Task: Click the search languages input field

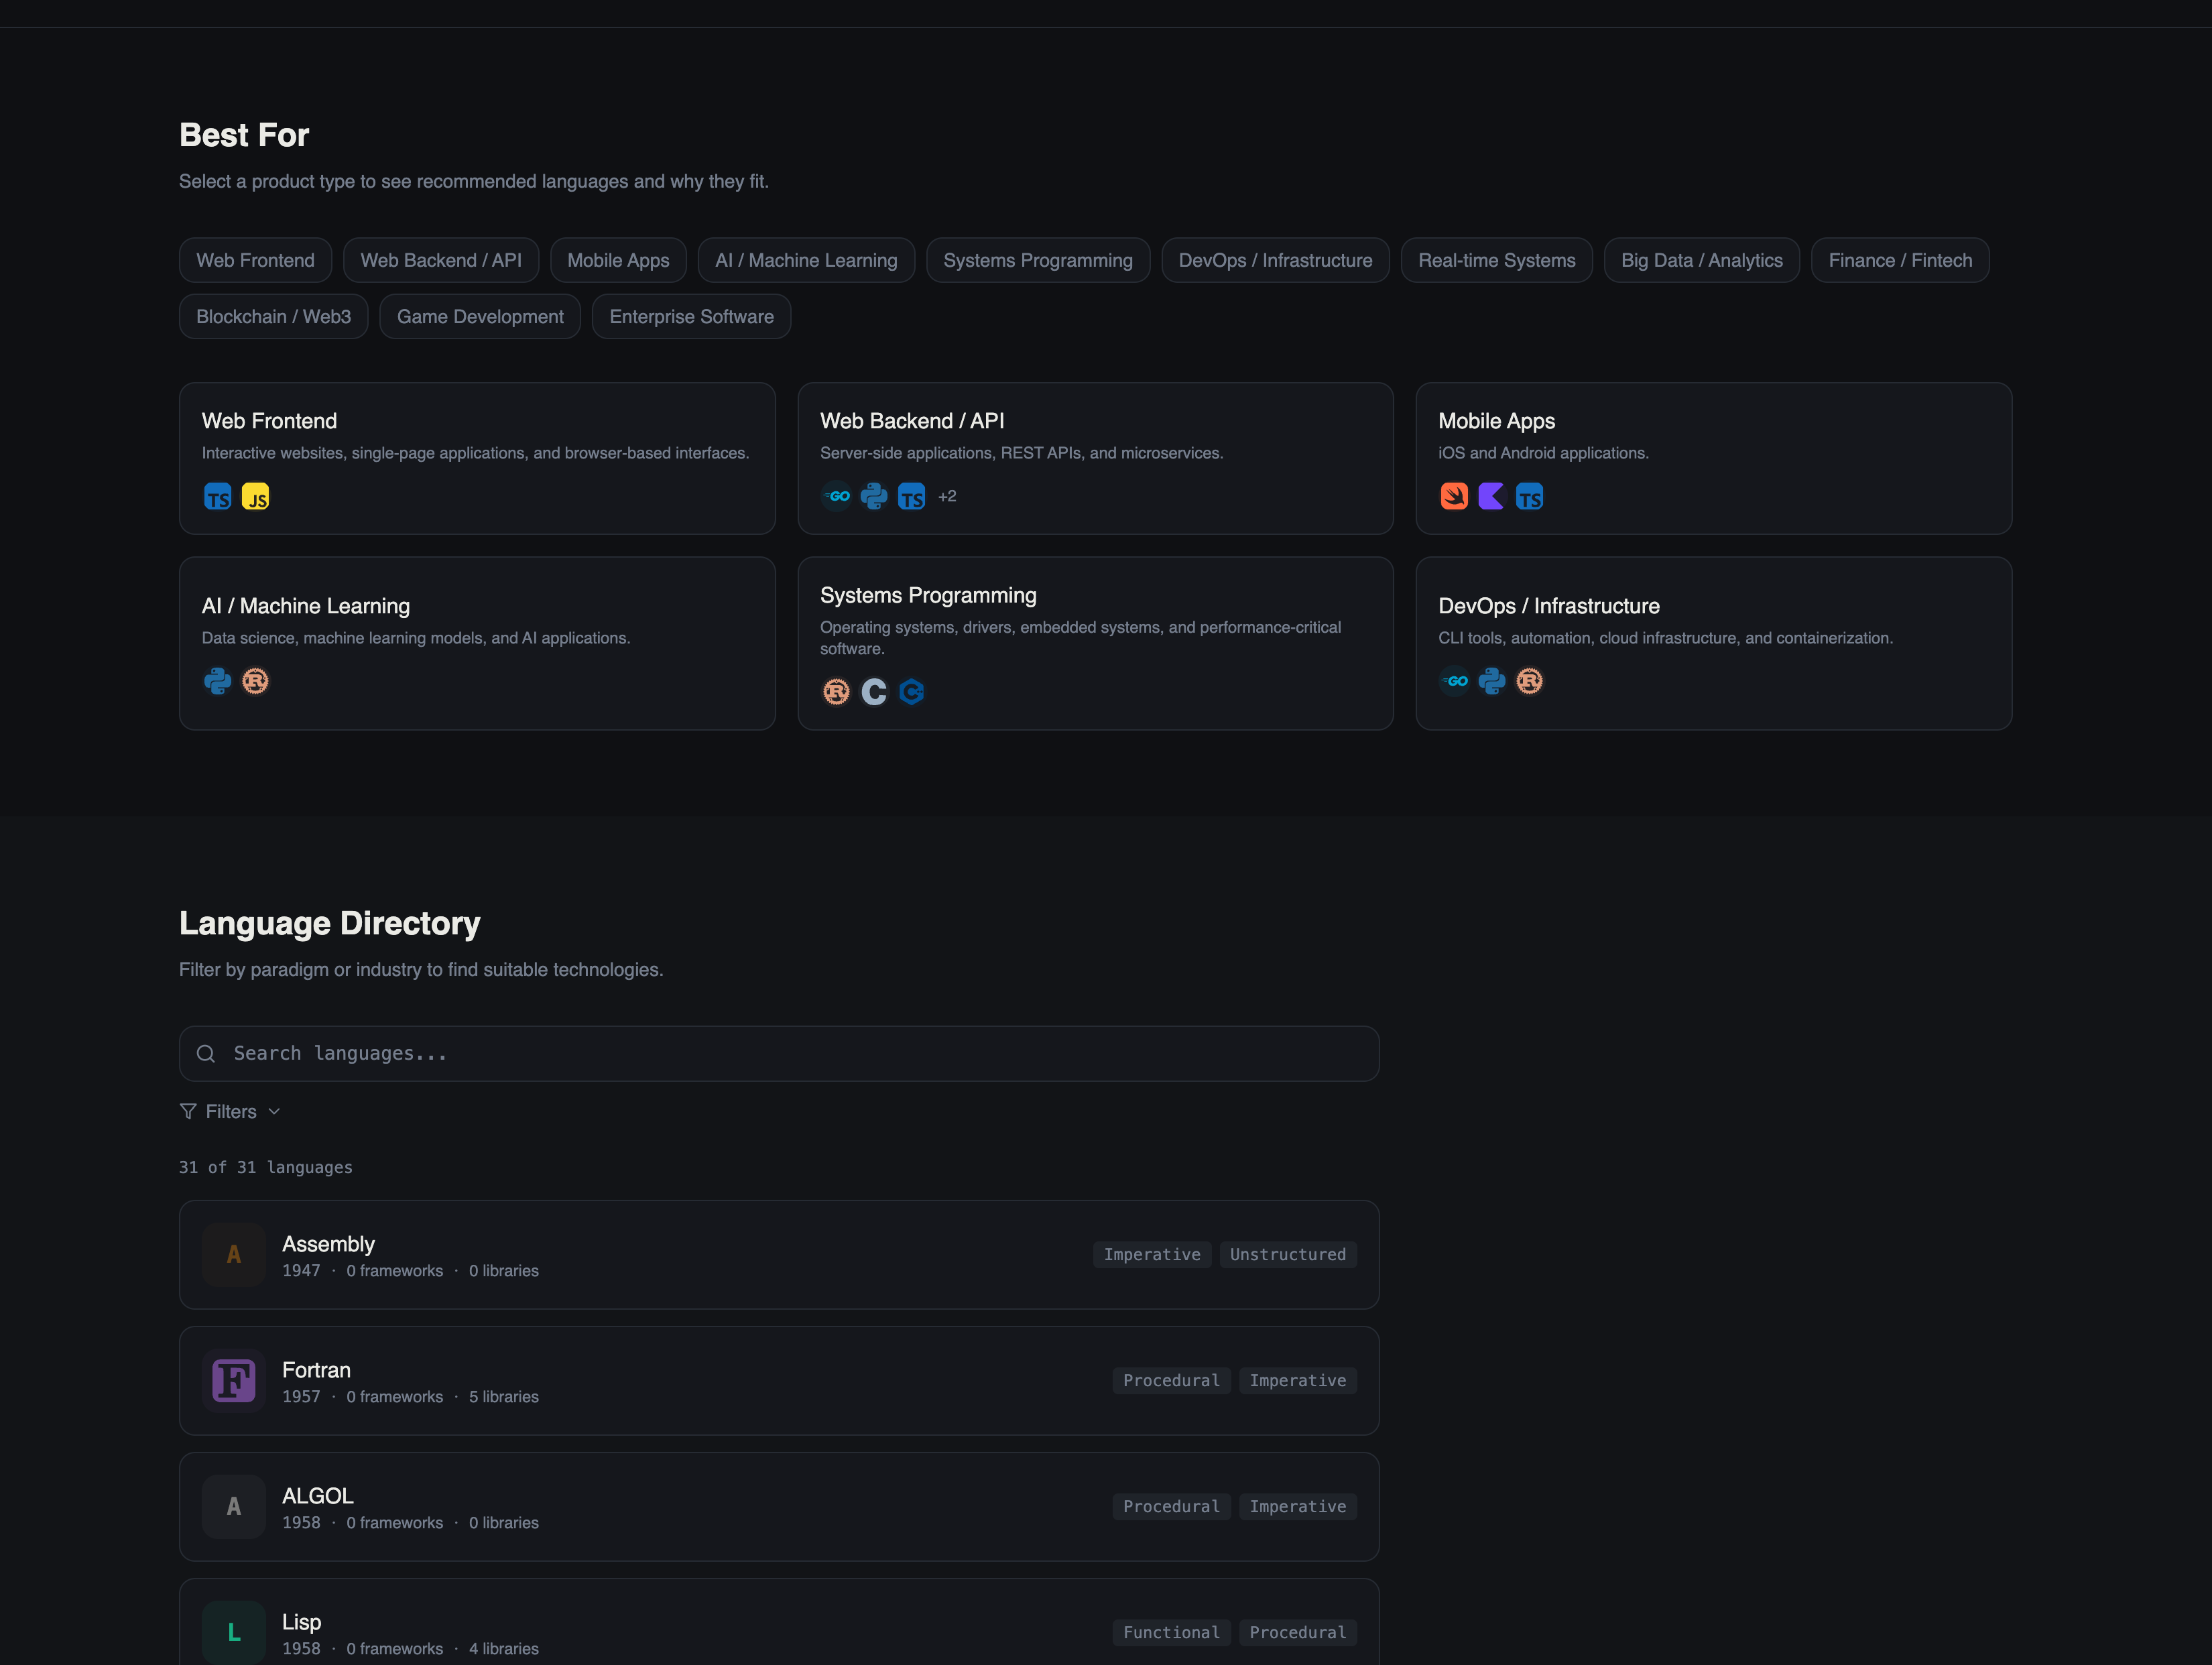Action: [x=778, y=1053]
